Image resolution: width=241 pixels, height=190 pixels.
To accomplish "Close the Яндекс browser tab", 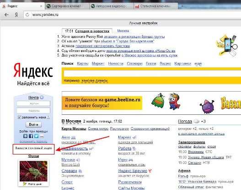I will (x=41, y=6).
